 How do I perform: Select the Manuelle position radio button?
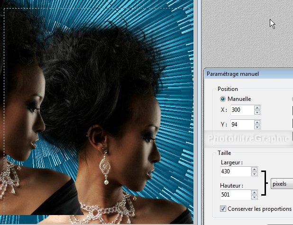pos(223,99)
